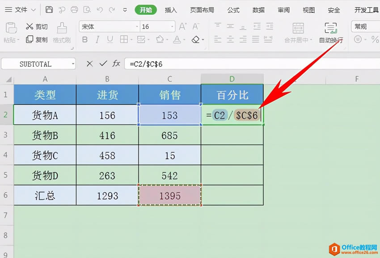
Task: Toggle Underline formatting
Action: 110,39
